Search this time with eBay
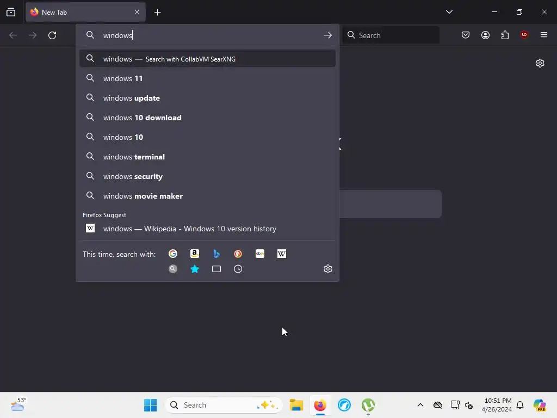Image resolution: width=557 pixels, height=418 pixels. pyautogui.click(x=260, y=254)
